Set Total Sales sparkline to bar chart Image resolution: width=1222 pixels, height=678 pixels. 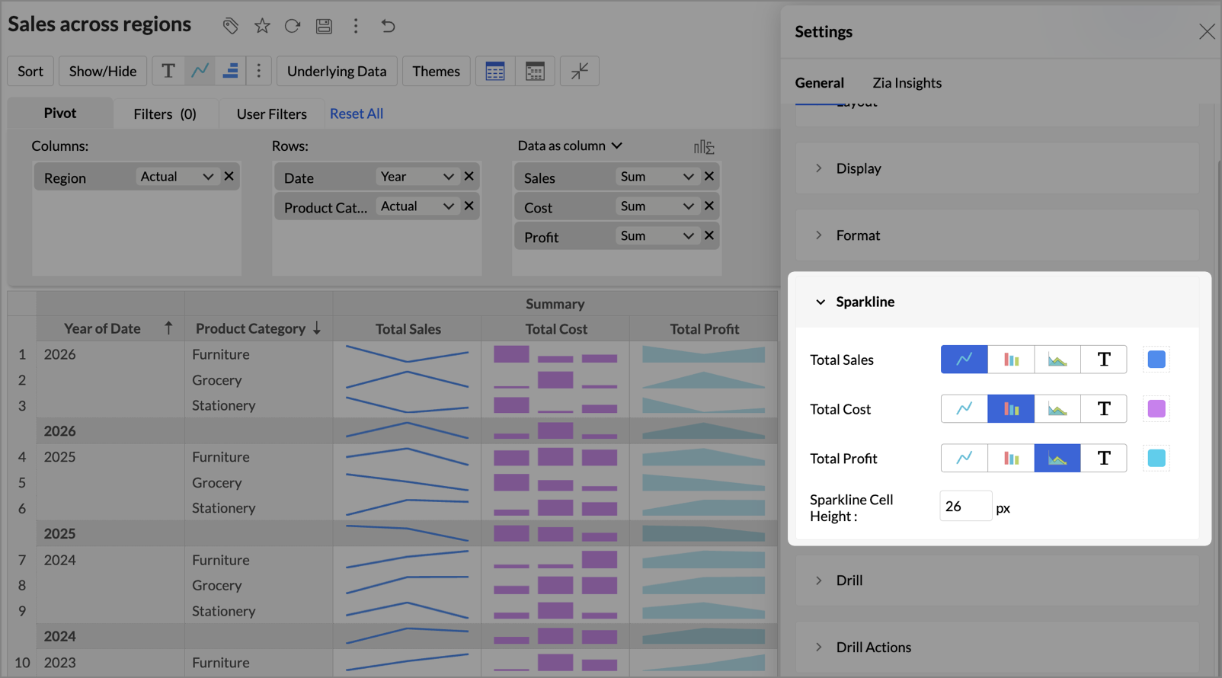[1011, 360]
